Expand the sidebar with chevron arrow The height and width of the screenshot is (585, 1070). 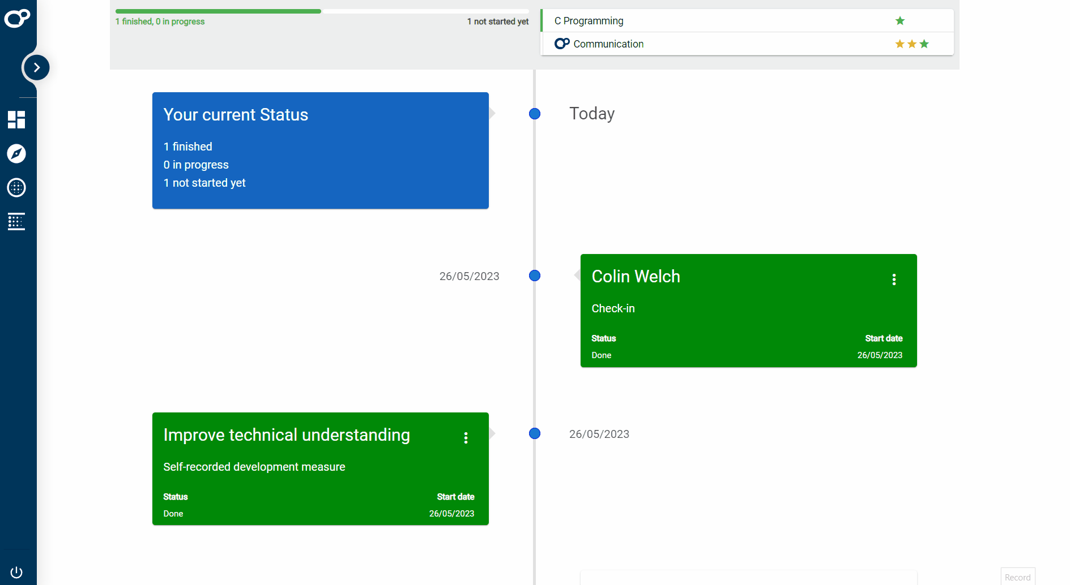click(x=37, y=68)
